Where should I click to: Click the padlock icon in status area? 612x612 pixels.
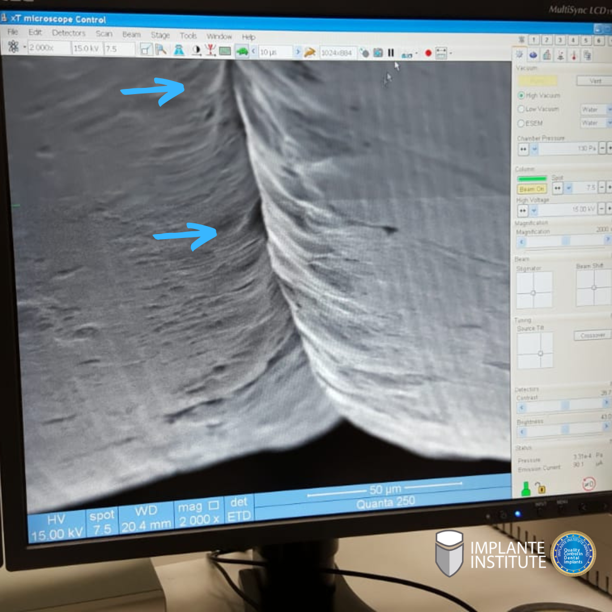[x=541, y=488]
